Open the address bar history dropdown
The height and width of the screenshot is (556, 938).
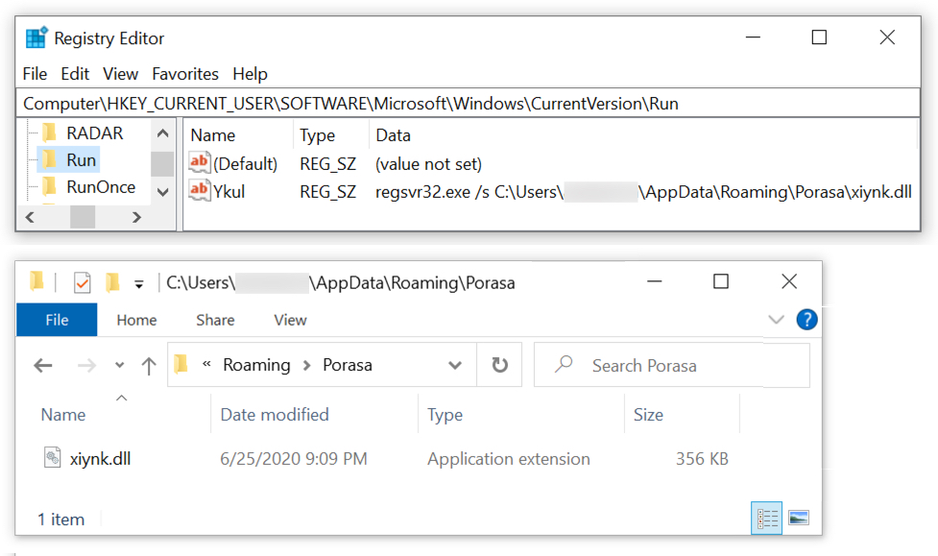pyautogui.click(x=455, y=365)
